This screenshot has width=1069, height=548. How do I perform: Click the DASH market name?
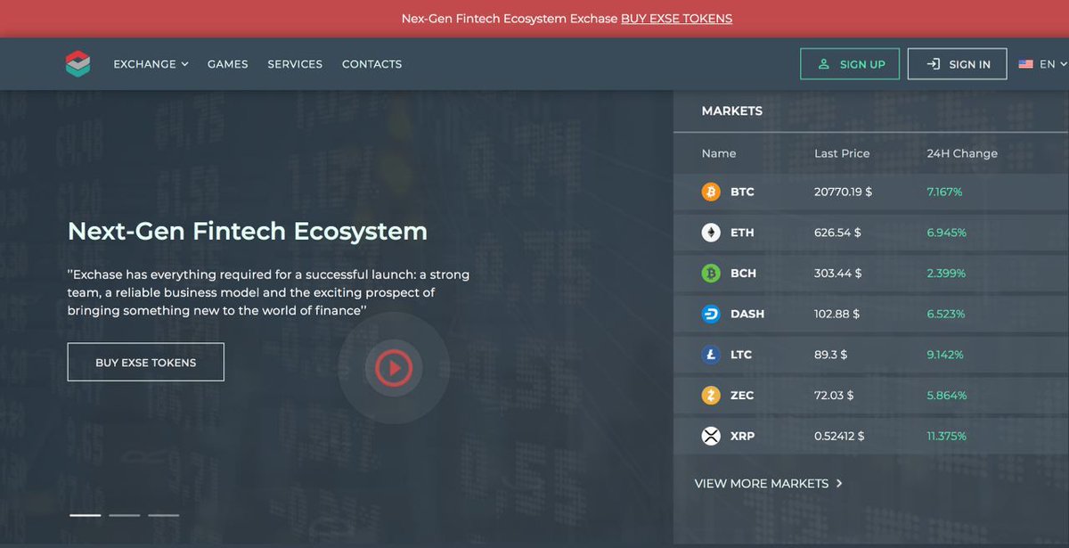747,314
